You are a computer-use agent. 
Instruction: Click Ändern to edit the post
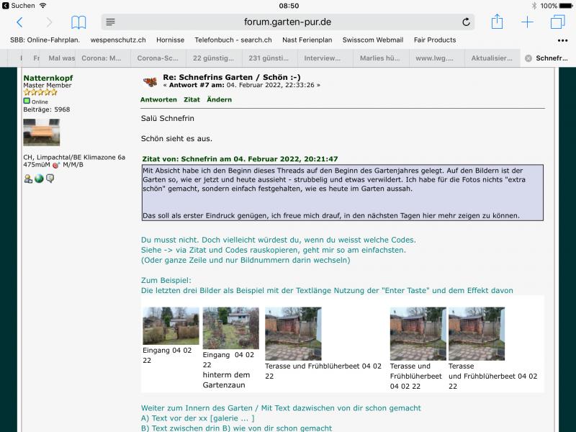pyautogui.click(x=219, y=99)
